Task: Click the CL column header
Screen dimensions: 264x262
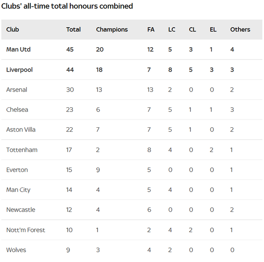Action: point(193,30)
